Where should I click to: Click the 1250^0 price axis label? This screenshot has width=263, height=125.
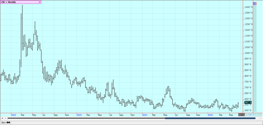[x=249, y=24]
